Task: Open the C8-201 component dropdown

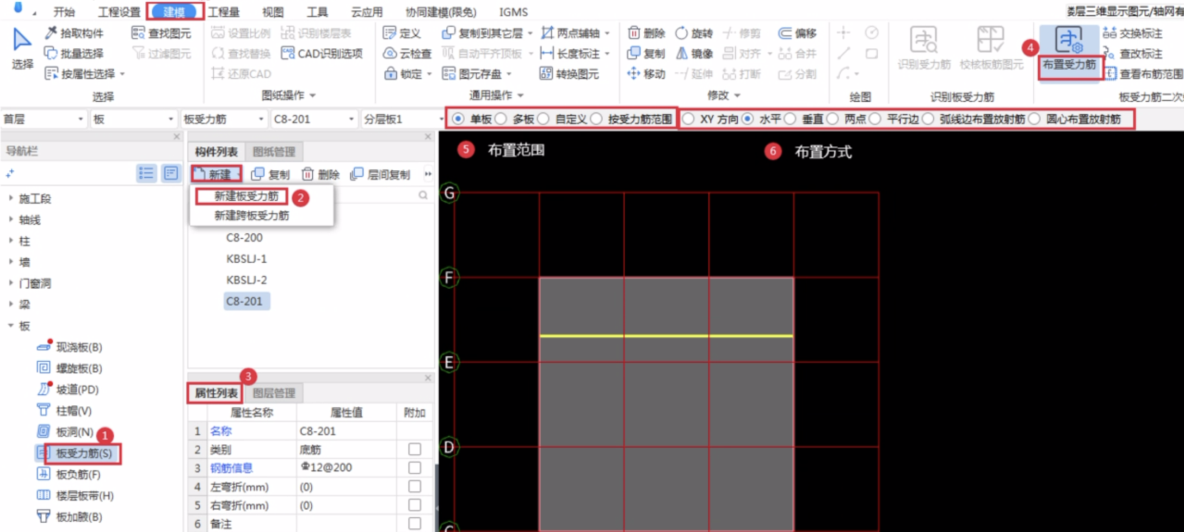Action: point(314,119)
